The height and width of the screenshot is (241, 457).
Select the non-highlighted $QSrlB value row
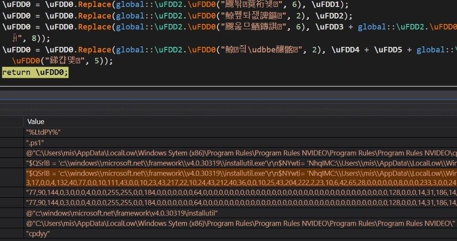tap(240, 163)
